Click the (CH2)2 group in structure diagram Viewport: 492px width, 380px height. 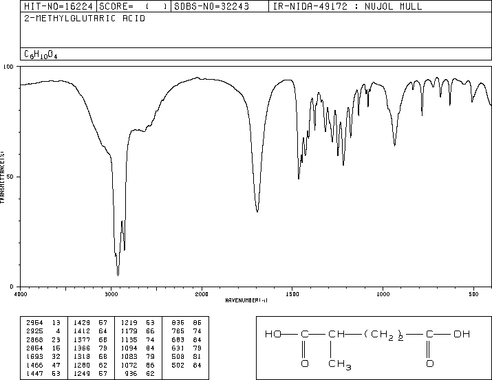[384, 335]
